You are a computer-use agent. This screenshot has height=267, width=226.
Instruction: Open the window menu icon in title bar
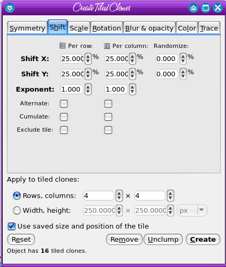(x=10, y=8)
